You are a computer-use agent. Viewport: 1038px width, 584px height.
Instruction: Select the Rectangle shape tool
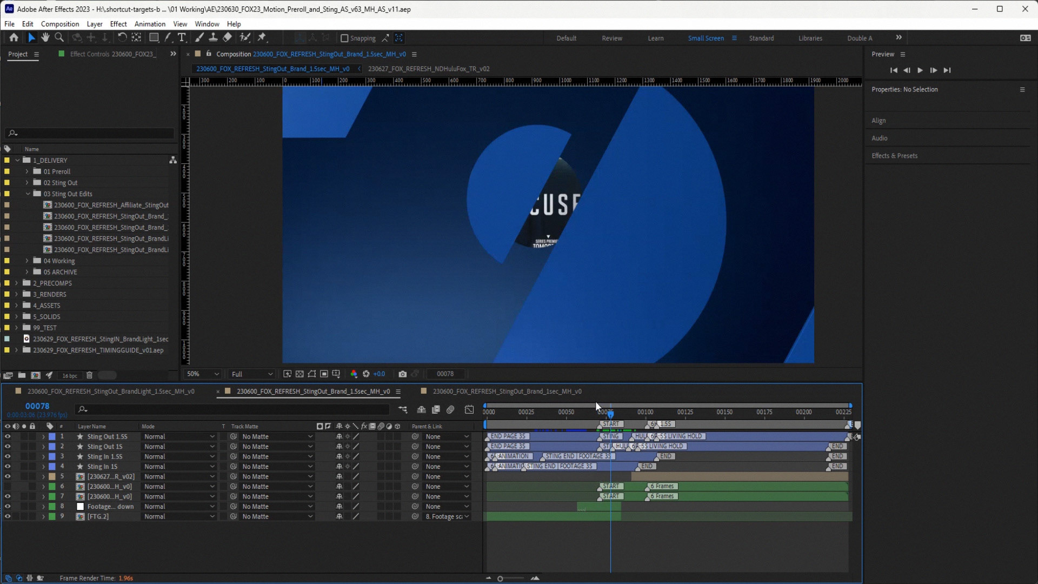pos(154,37)
